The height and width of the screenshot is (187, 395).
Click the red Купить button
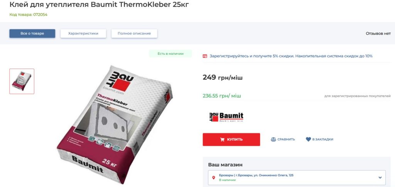click(231, 140)
